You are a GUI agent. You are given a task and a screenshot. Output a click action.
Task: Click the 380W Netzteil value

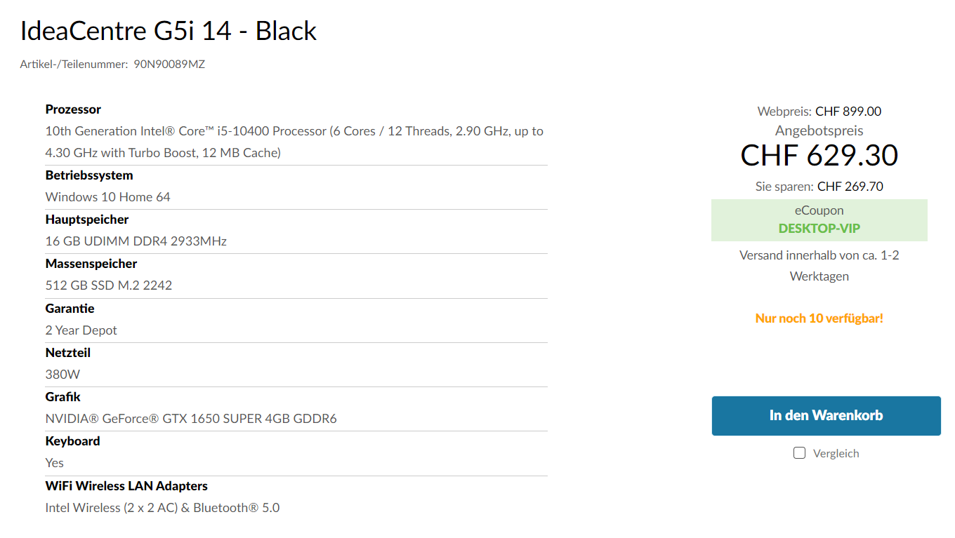[62, 375]
